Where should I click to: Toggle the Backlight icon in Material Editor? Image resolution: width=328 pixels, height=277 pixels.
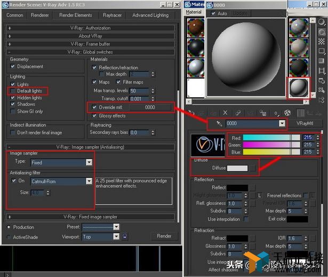(322, 31)
